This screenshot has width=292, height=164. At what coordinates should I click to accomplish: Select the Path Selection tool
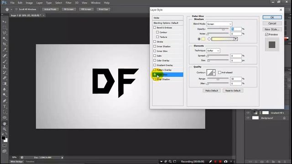click(x=5, y=112)
